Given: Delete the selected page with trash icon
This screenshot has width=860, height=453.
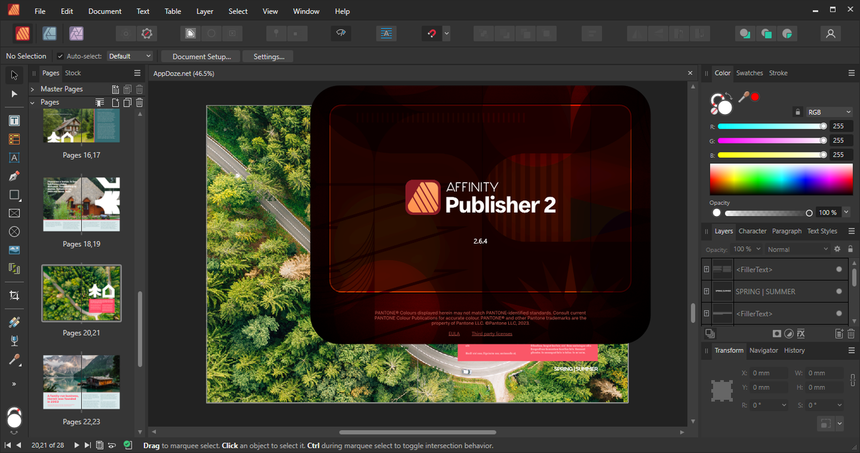Looking at the screenshot, I should [140, 103].
